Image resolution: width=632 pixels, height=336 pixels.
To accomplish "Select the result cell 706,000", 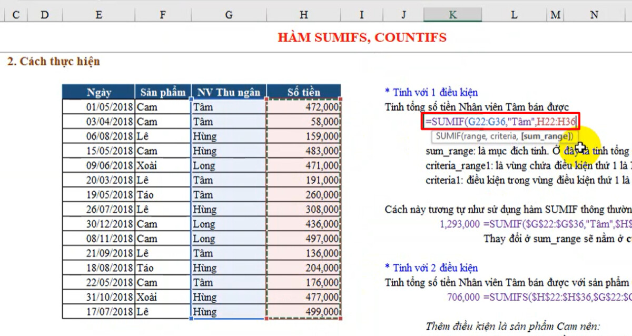I will [463, 297].
